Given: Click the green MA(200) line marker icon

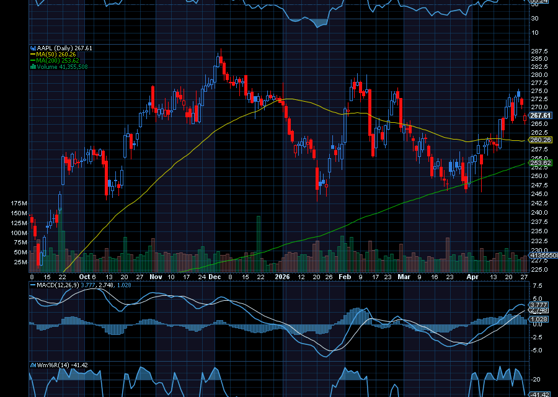Looking at the screenshot, I should (33, 60).
